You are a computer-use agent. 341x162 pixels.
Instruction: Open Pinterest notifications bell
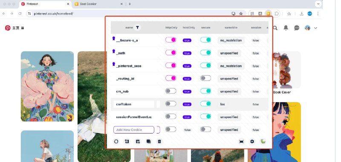tap(286, 28)
